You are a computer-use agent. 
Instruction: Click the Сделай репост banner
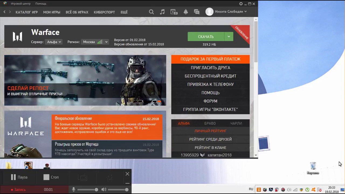click(x=85, y=80)
